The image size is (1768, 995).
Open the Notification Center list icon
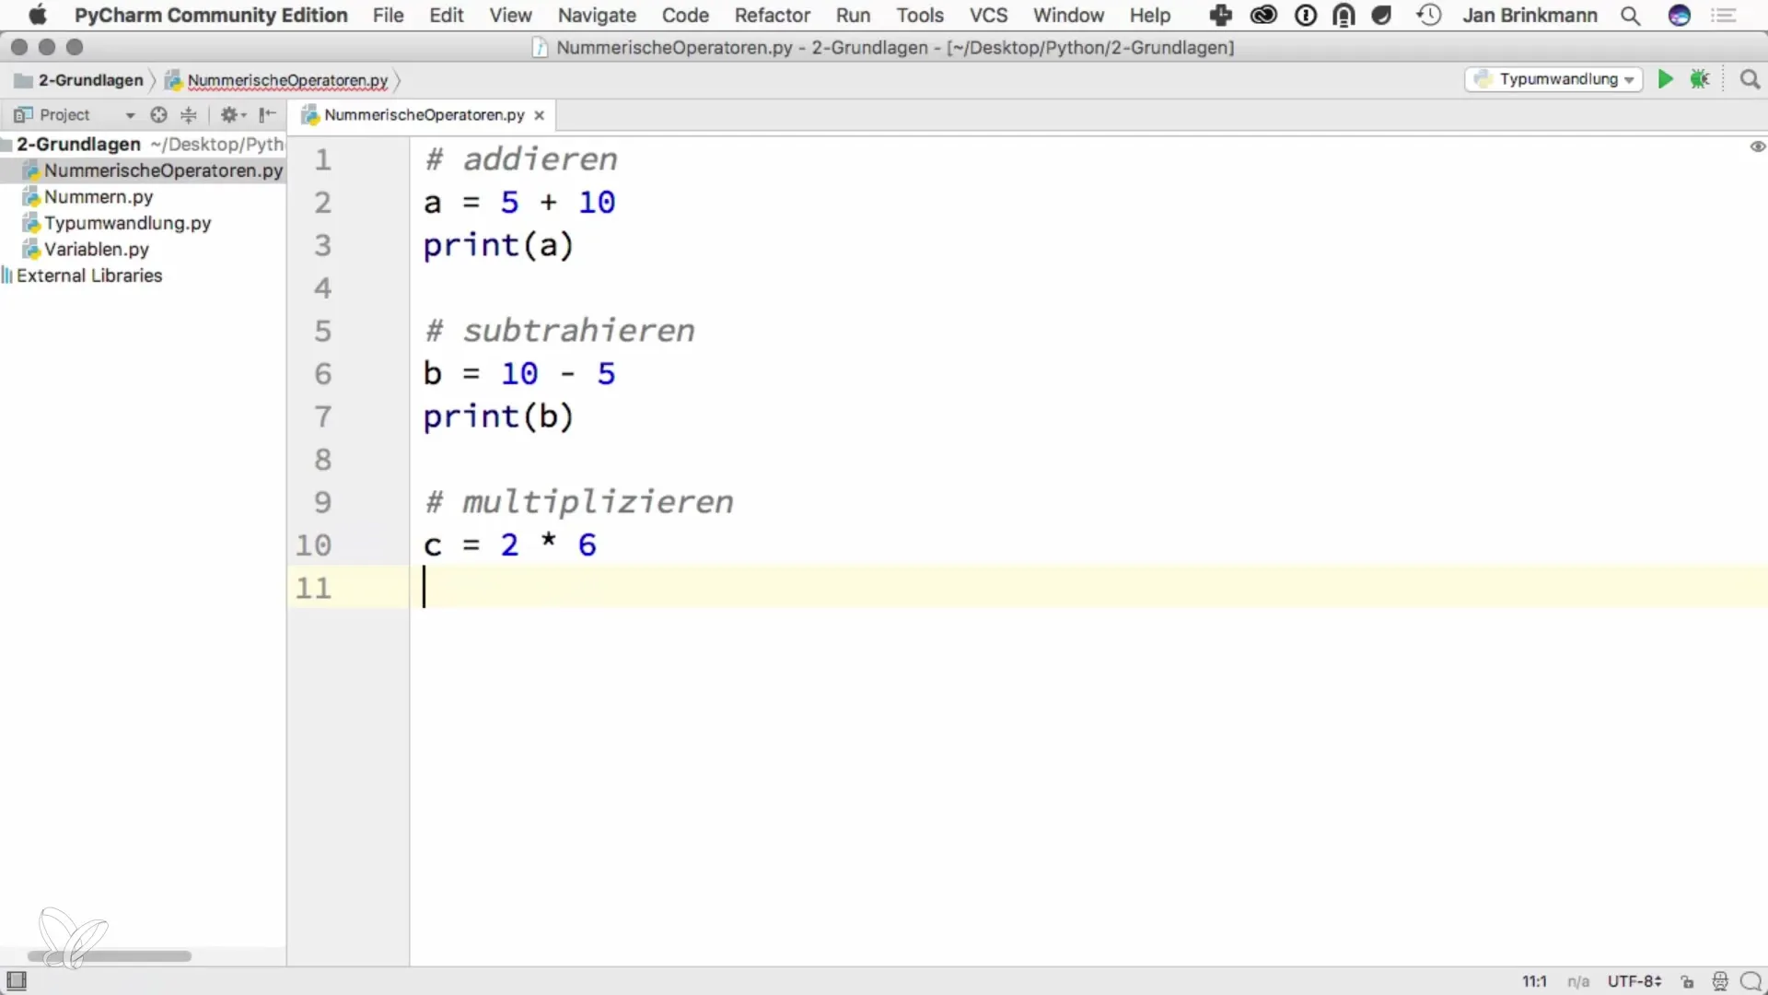click(x=1724, y=16)
